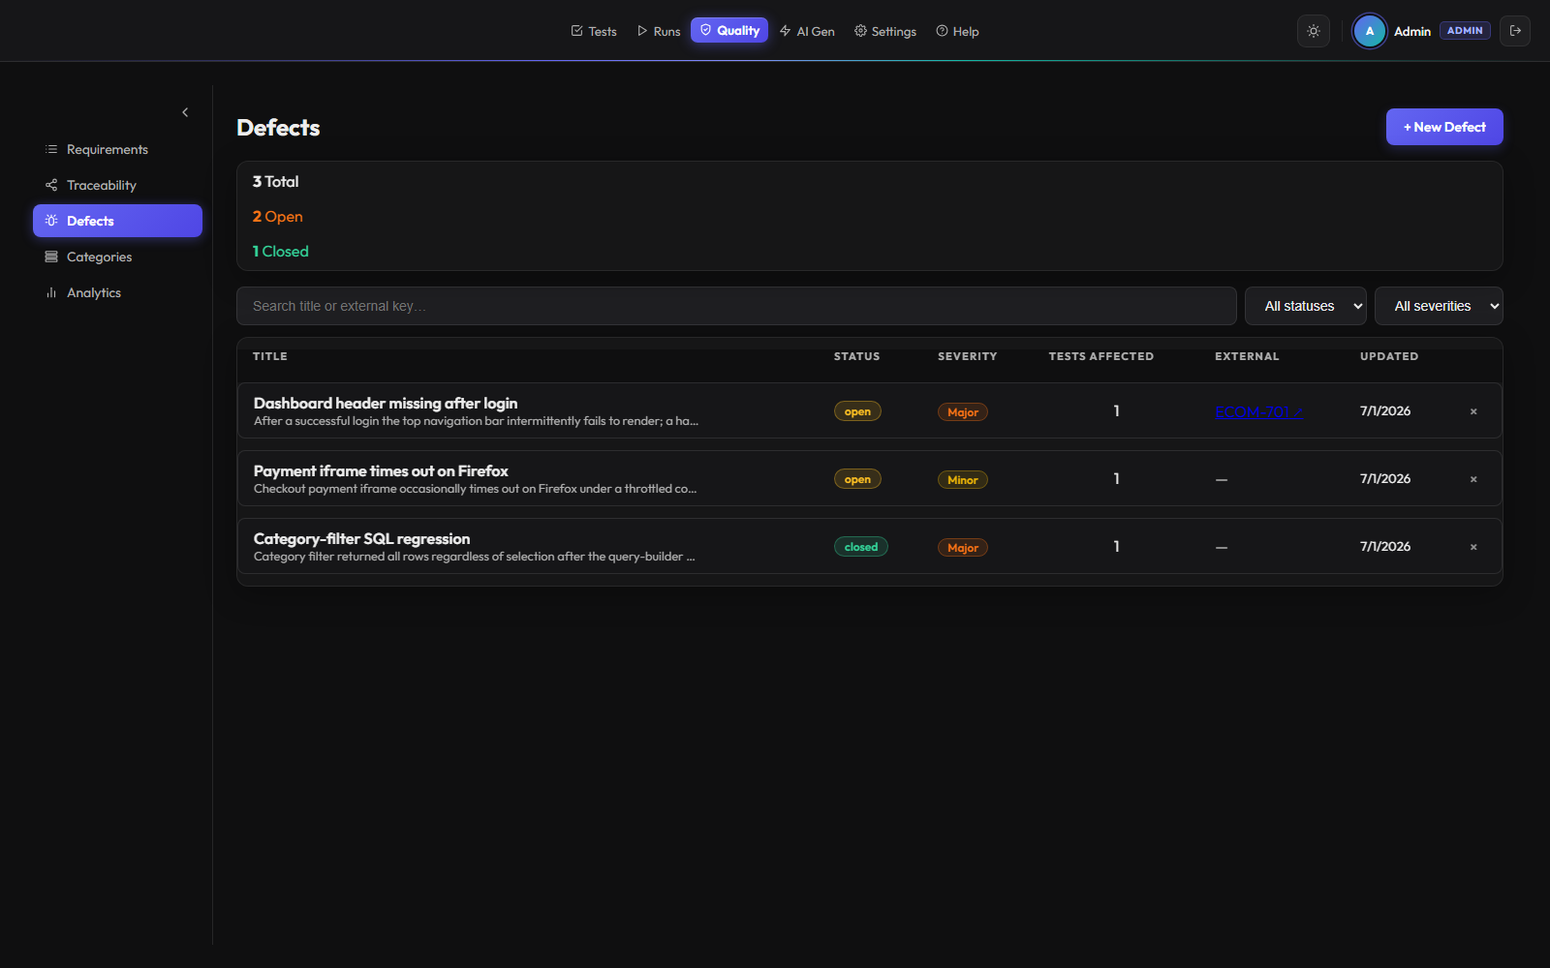Click Major badge on Dashboard header row
This screenshot has height=968, width=1550.
(963, 412)
